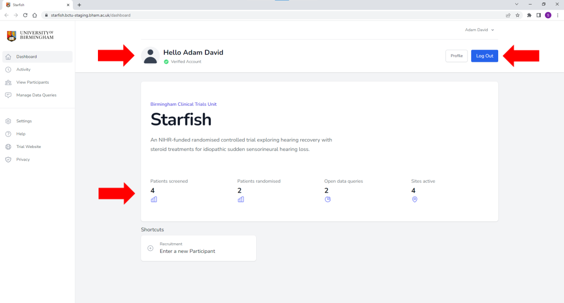Click location pin icon under Sites active
Screen dimensions: 564x303
[x=414, y=199]
